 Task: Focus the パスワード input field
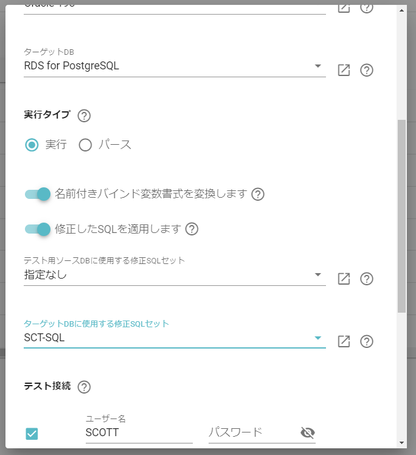[x=252, y=432]
